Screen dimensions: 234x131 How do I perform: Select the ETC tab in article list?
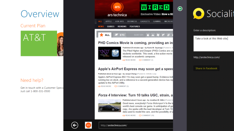[x=120, y=35]
